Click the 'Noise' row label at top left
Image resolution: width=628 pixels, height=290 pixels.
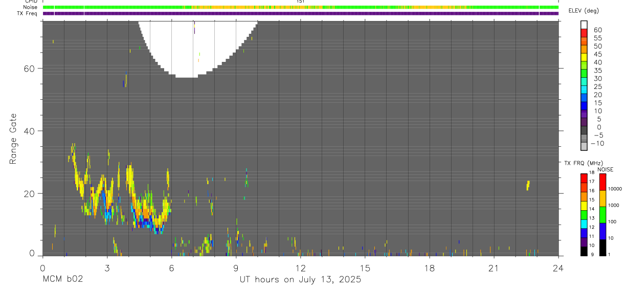click(x=31, y=7)
